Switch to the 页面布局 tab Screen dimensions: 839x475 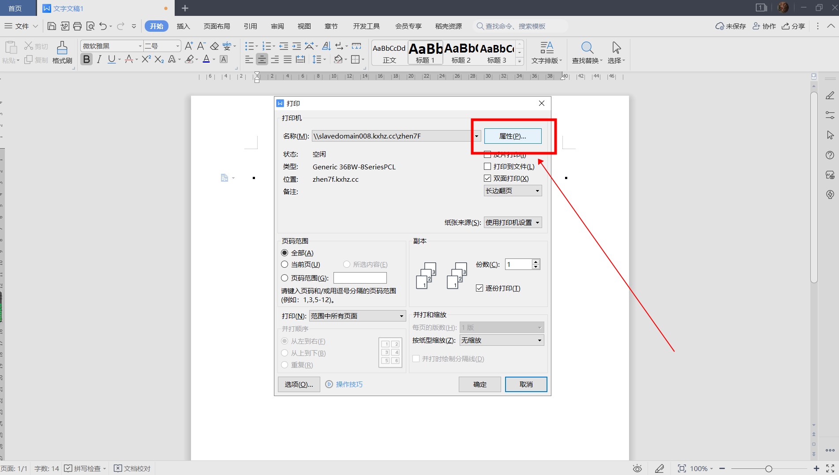[217, 26]
